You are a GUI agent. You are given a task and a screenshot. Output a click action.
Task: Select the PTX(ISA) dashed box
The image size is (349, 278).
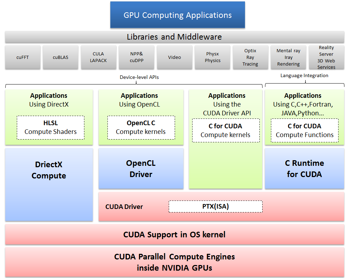coord(215,206)
